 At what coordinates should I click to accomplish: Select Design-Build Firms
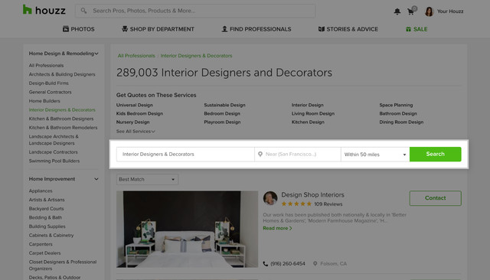coord(48,83)
